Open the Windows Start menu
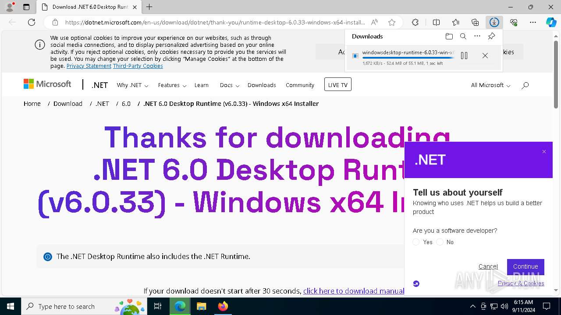The height and width of the screenshot is (315, 561). click(11, 306)
